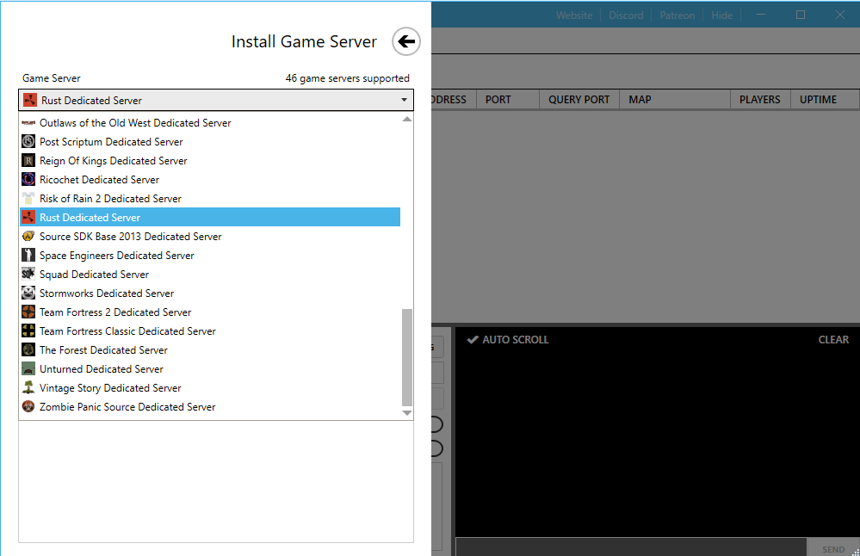The height and width of the screenshot is (556, 860).
Task: Maximize the main window
Action: (x=801, y=15)
